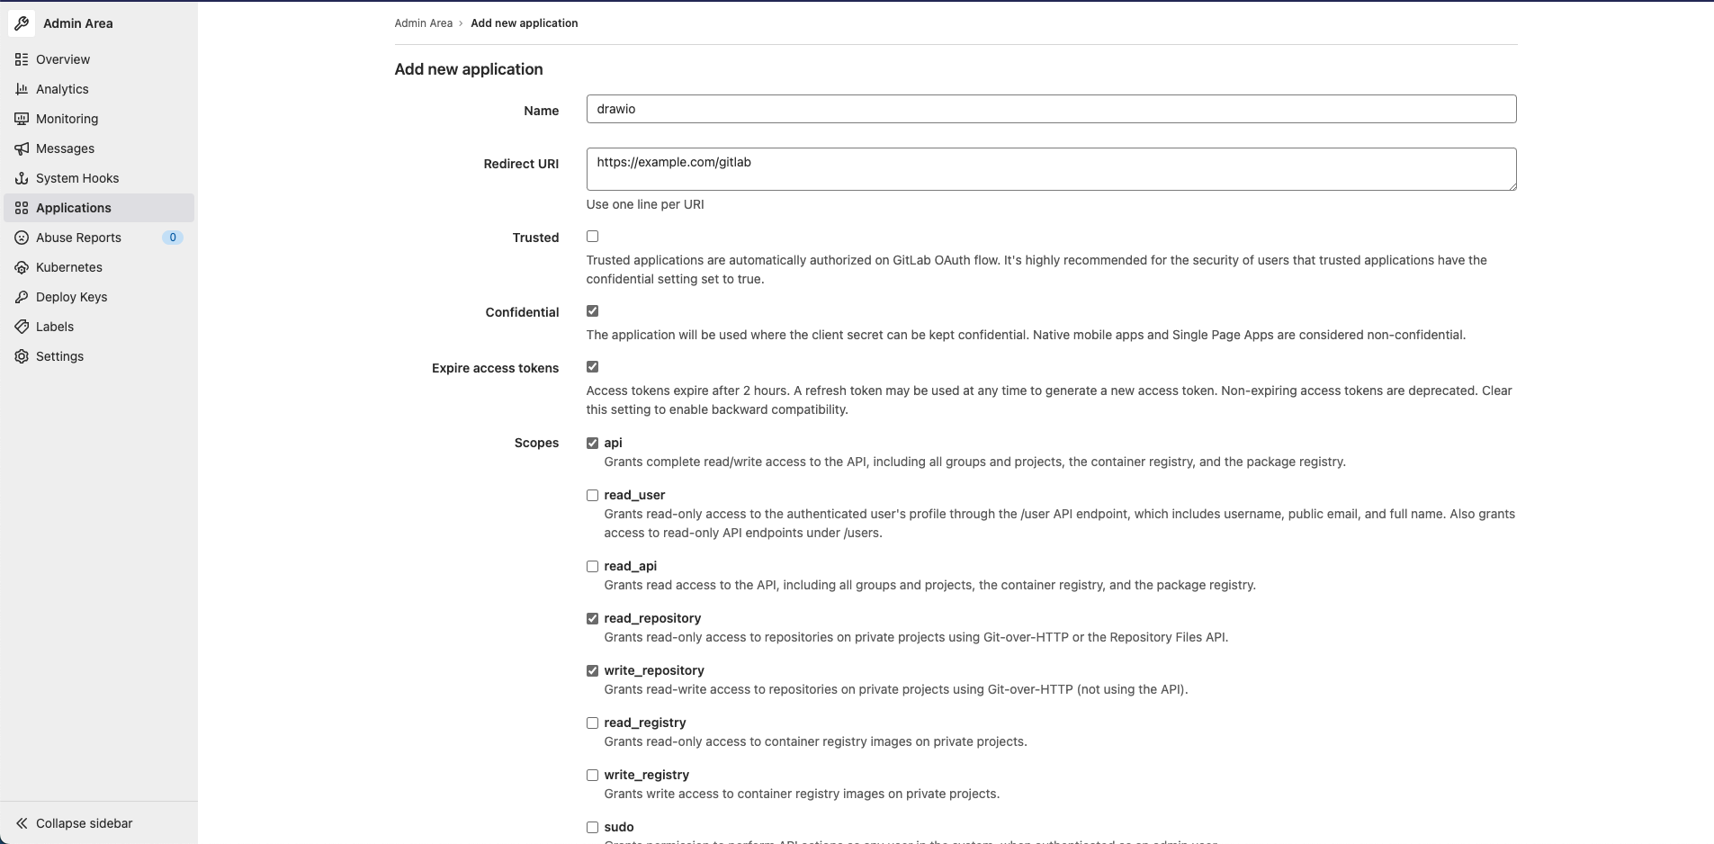This screenshot has height=844, width=1714.
Task: Click the Analytics chart icon
Action: [x=22, y=89]
